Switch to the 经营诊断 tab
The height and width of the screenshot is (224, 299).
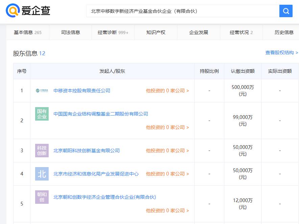pos(113,32)
